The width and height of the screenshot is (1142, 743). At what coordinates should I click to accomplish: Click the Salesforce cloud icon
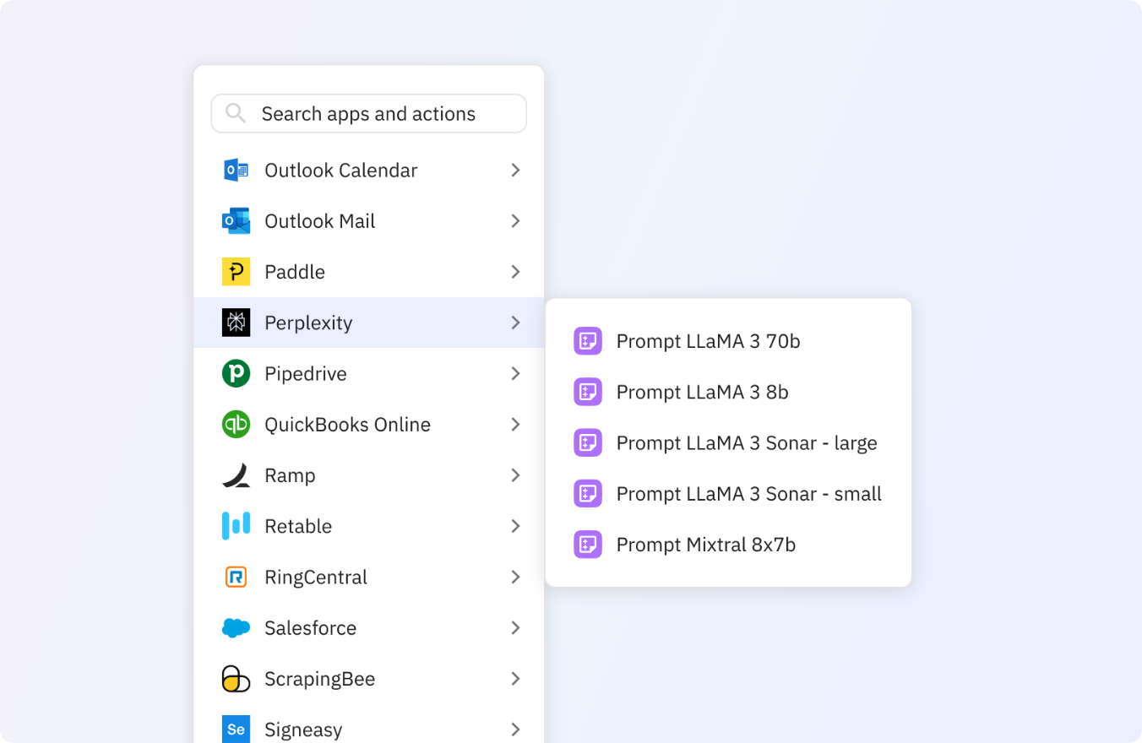click(236, 627)
